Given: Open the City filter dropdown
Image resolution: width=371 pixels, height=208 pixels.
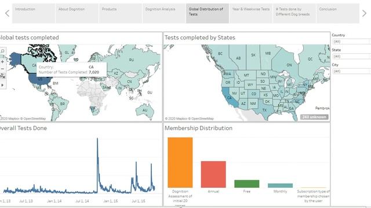Looking at the screenshot, I should (352, 71).
